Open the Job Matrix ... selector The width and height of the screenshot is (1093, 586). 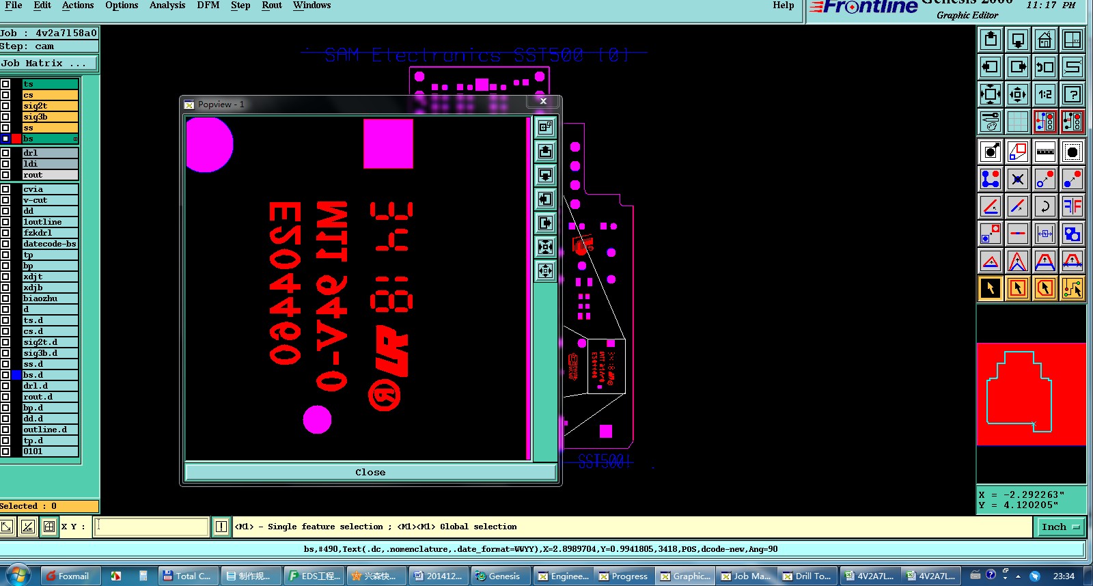click(49, 63)
